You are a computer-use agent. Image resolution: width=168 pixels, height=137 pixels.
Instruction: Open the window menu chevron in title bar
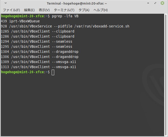(6, 3)
